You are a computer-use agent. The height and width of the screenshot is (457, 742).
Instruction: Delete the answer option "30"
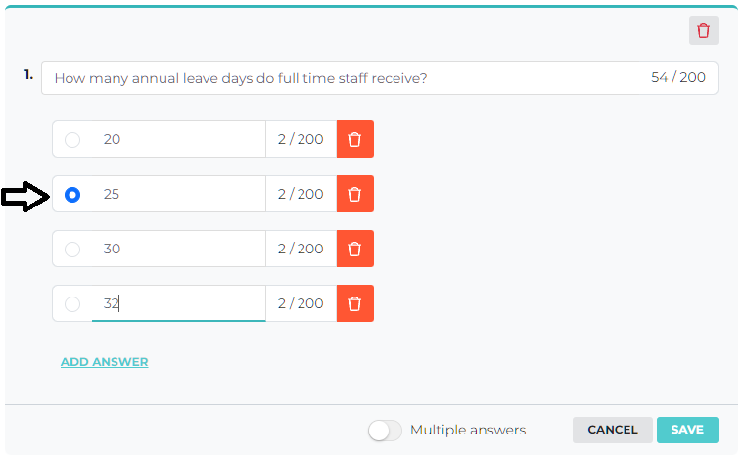click(354, 249)
